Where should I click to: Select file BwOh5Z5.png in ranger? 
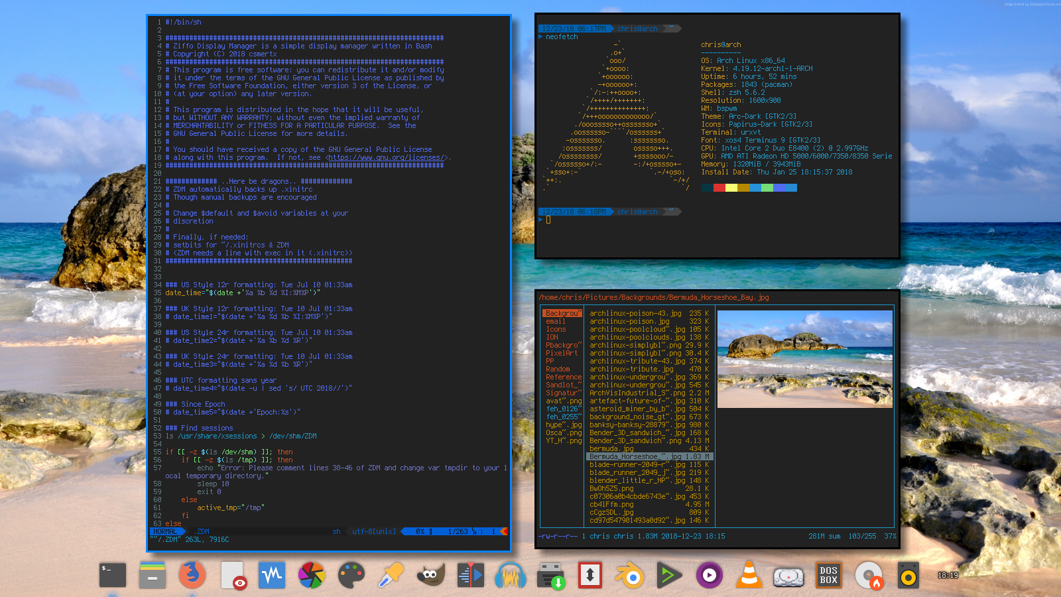649,488
